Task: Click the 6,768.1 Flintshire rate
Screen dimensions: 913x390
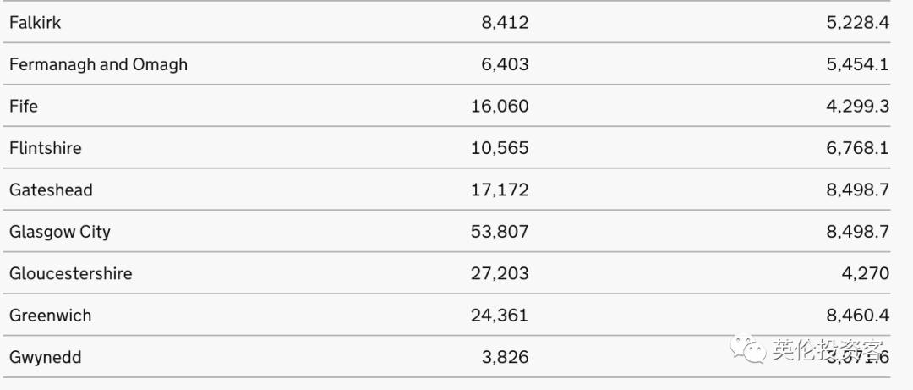Action: (x=857, y=148)
